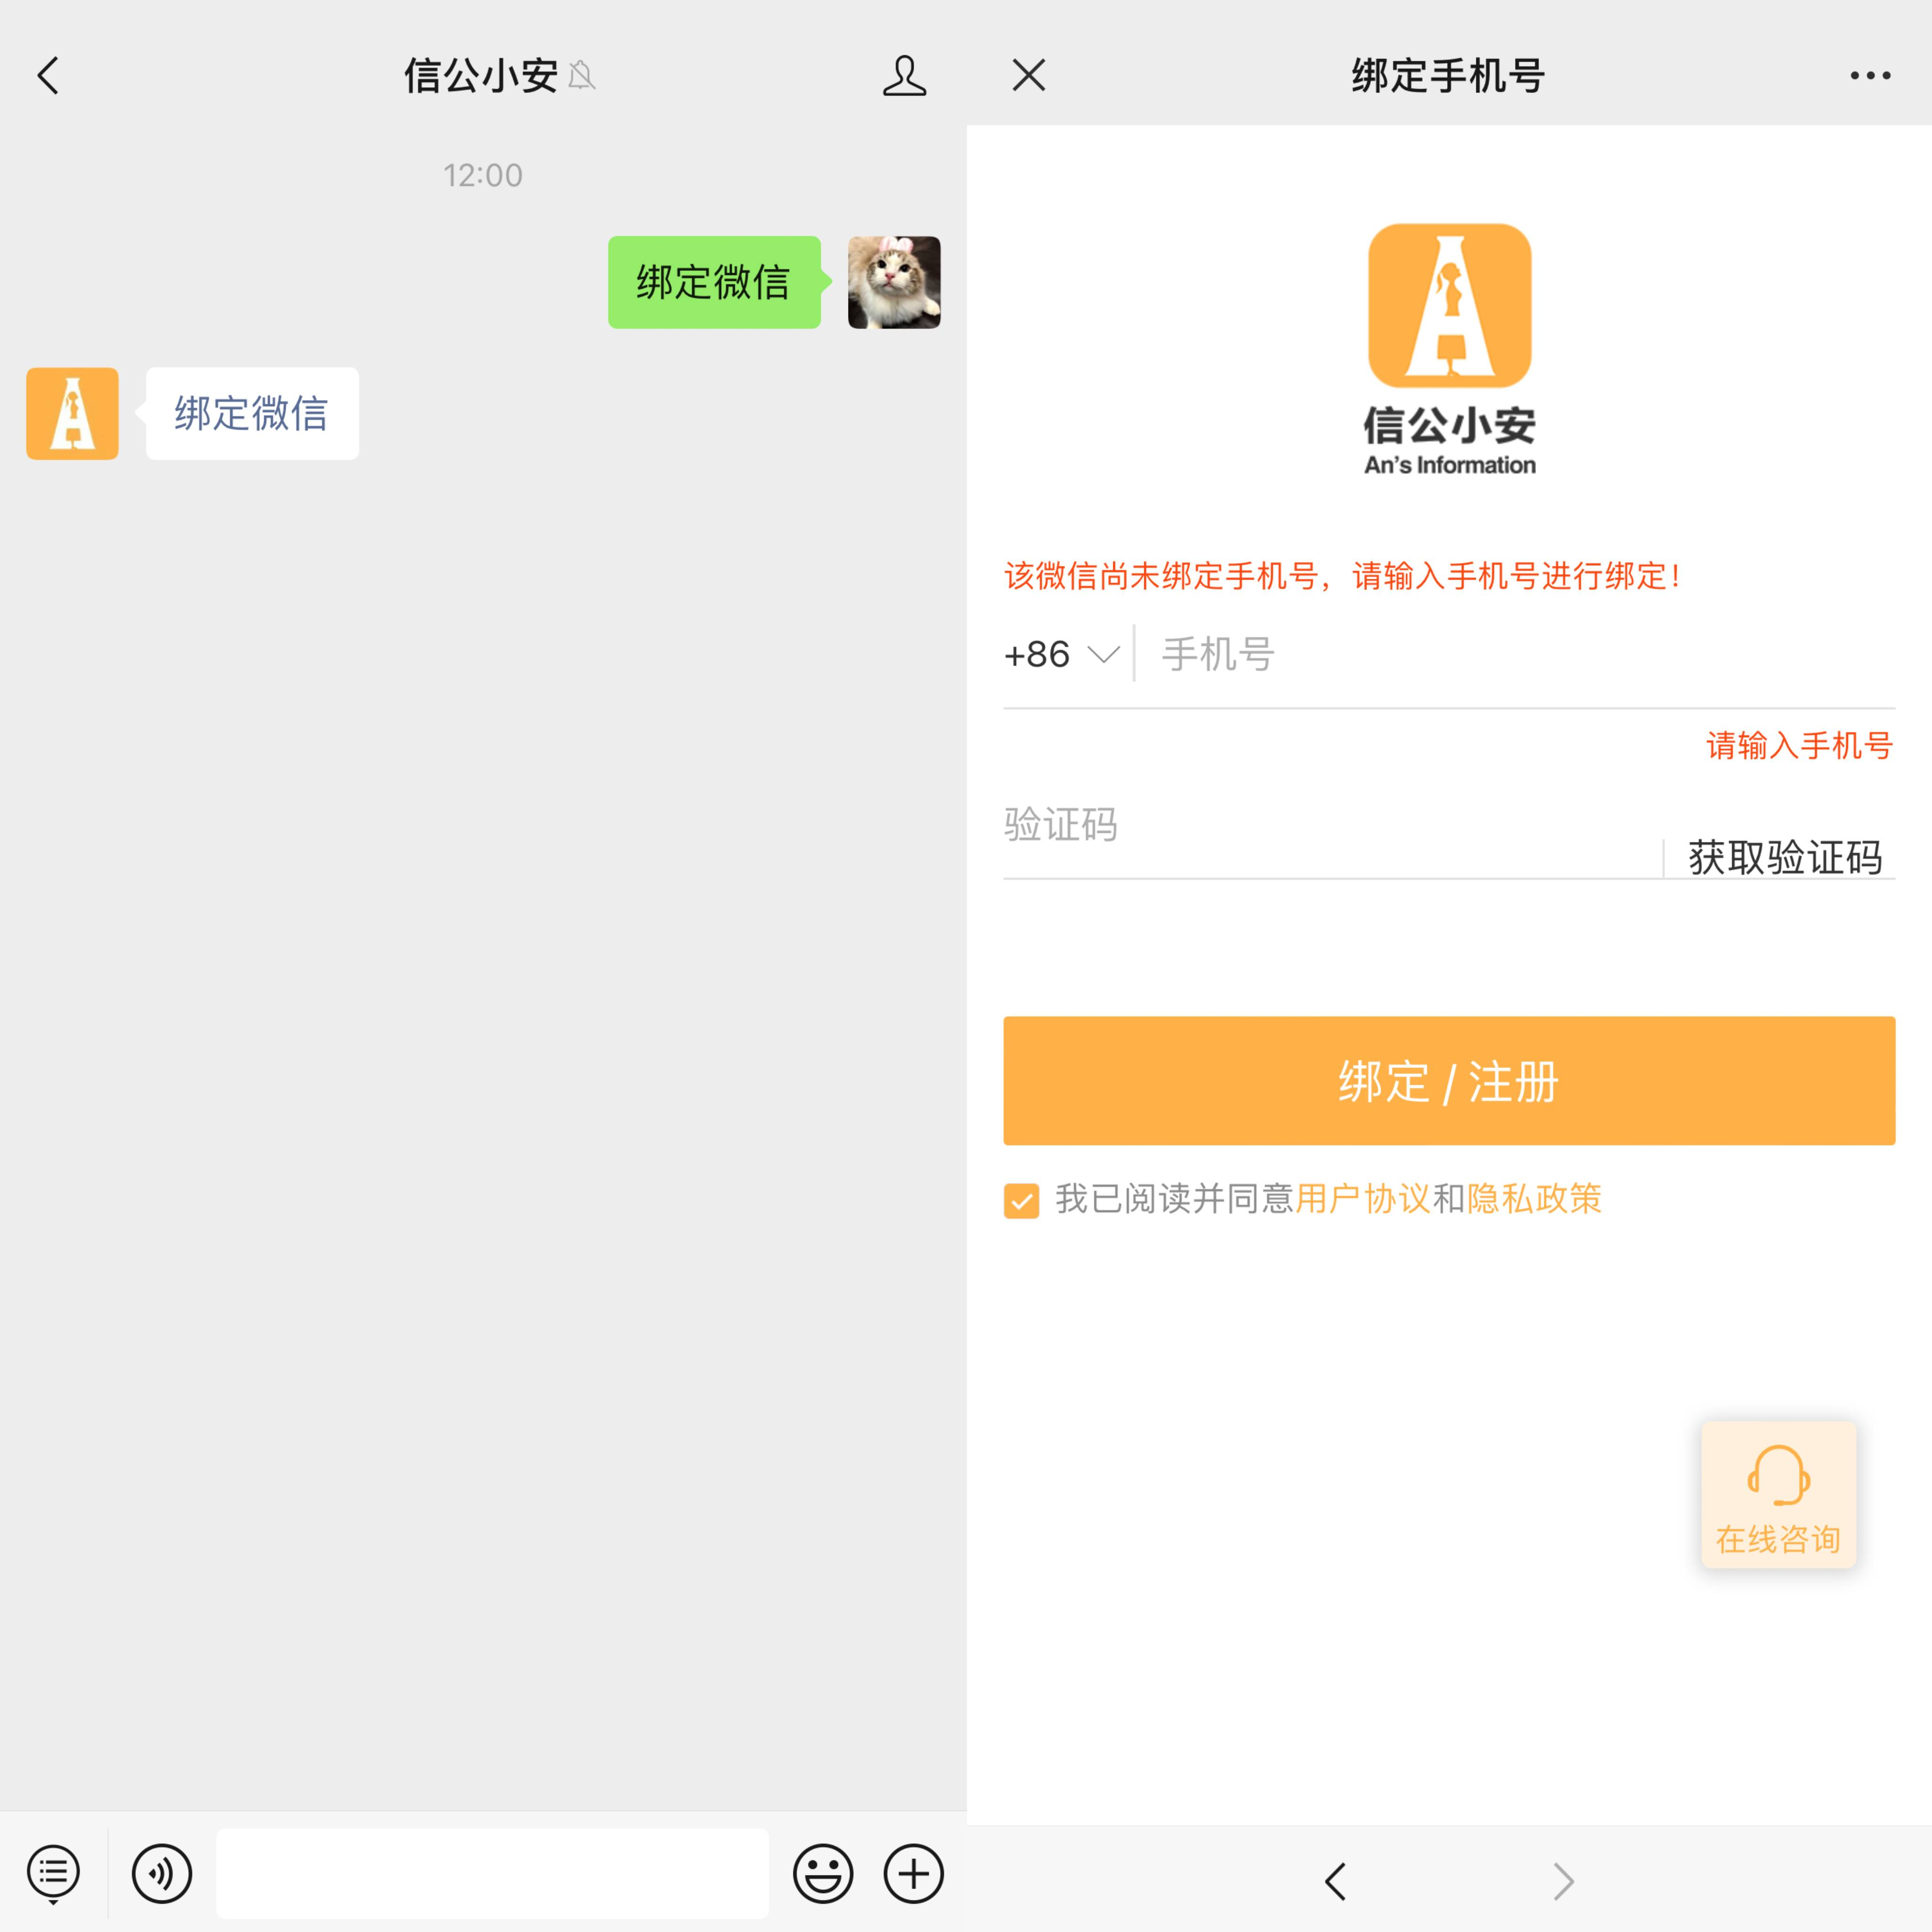Open the chat menu list icon
Viewport: 1932px width, 1932px height.
tap(53, 1874)
